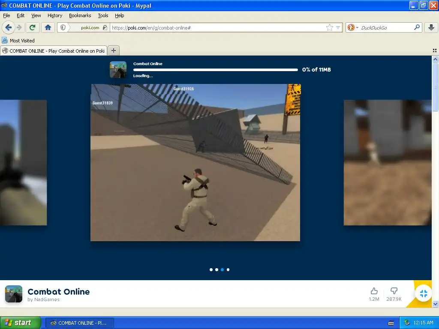The width and height of the screenshot is (439, 329).
Task: Open the History menu
Action: click(x=54, y=15)
